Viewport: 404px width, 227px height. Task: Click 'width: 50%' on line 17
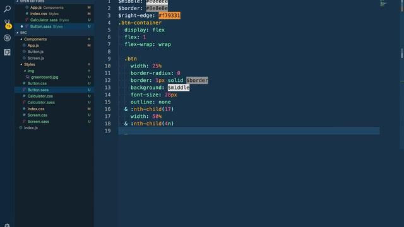point(146,116)
